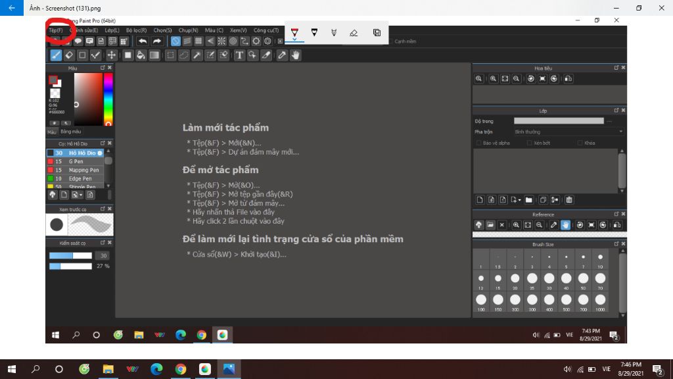Toggle the Cạnh mềm checkbox
The image size is (673, 379).
[x=390, y=41]
